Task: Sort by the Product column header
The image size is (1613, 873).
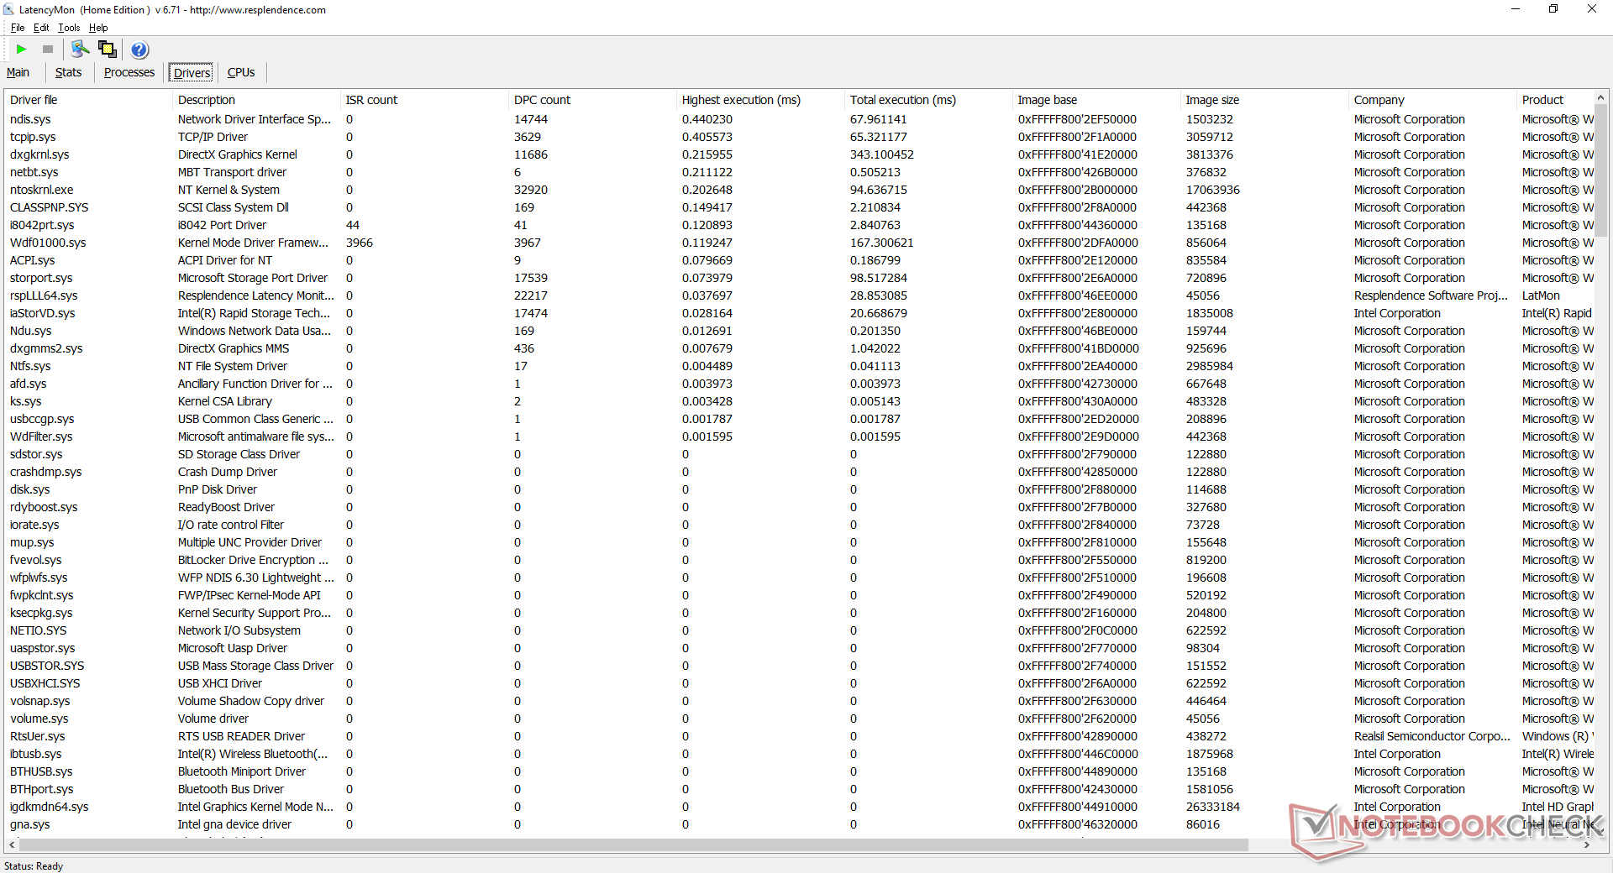Action: click(x=1555, y=100)
